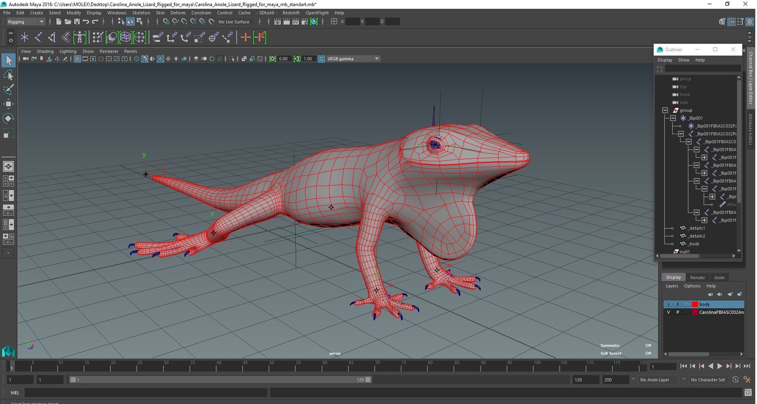The width and height of the screenshot is (757, 404).
Task: Toggle the auto keyframe icon in the bottom right corner
Action: pos(736,380)
